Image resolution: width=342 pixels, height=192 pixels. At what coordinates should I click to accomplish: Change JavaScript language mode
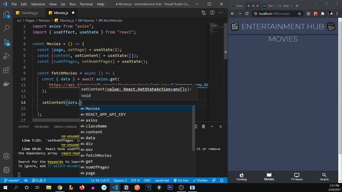162,180
